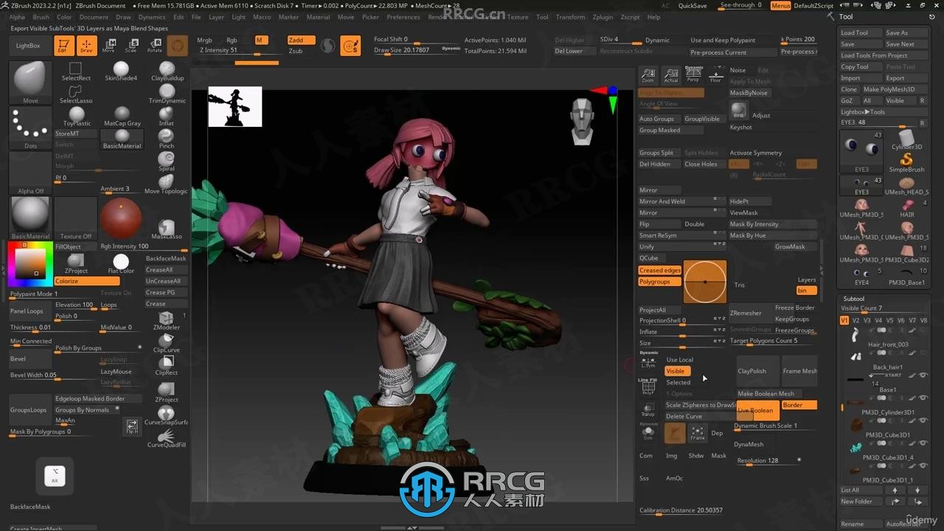Open the Texture Off picker
Viewport: 944px width, 531px height.
(x=76, y=219)
